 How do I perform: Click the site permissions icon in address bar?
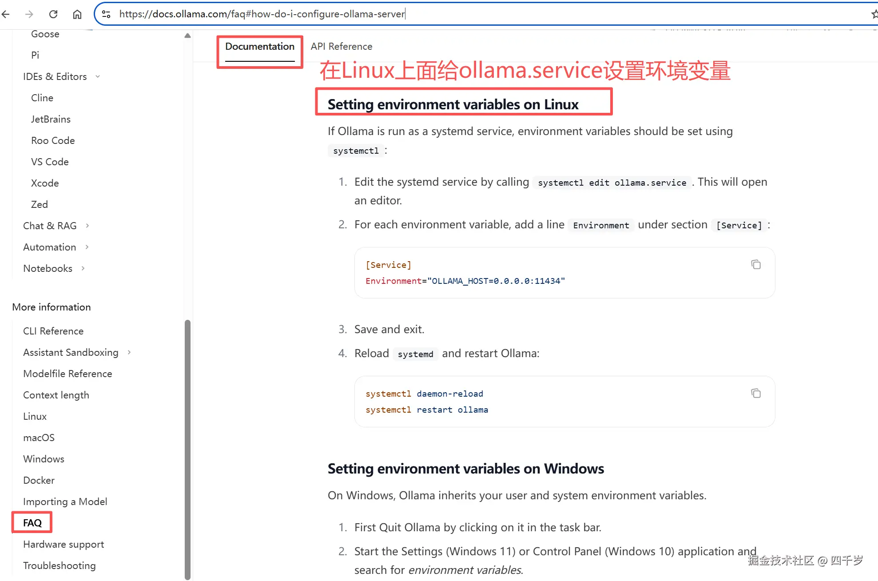(106, 14)
